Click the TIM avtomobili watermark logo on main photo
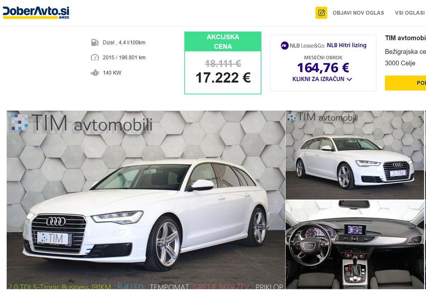The image size is (426, 292). pos(81,123)
